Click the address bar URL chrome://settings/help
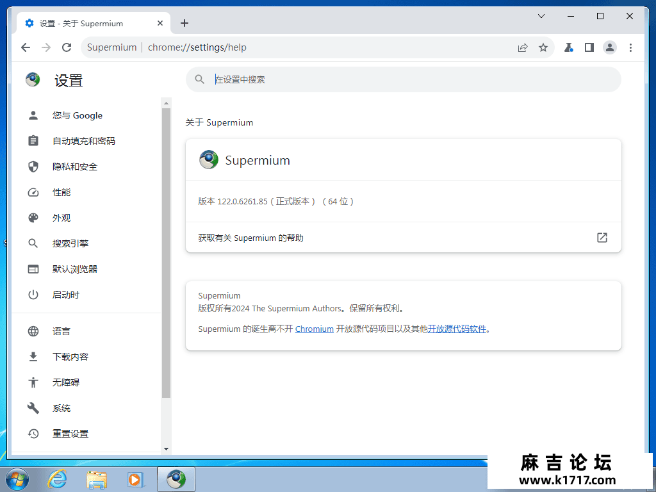 pyautogui.click(x=197, y=47)
